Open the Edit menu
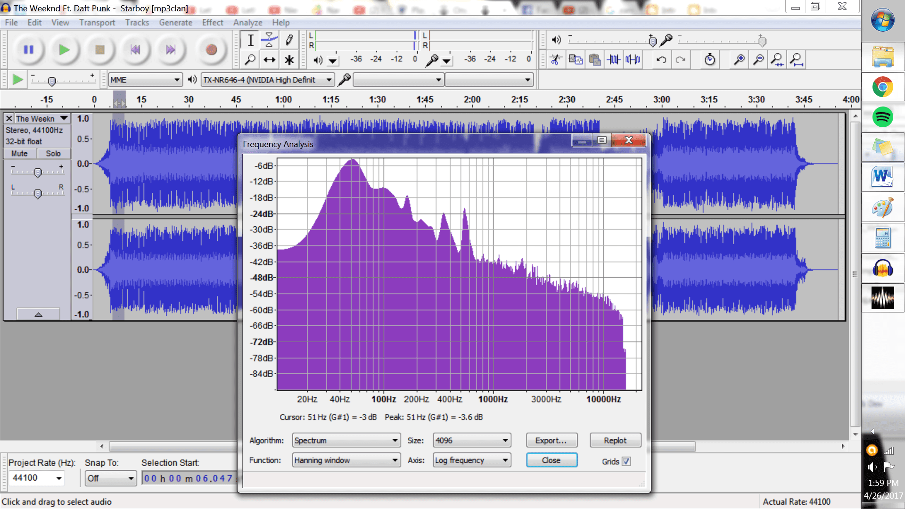This screenshot has height=509, width=905. click(34, 23)
